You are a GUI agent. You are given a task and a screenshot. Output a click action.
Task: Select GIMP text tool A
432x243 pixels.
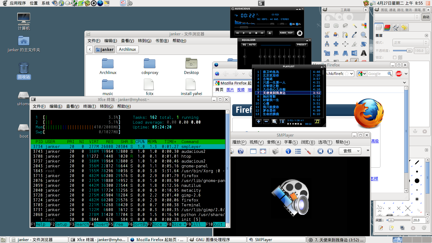tap(364, 53)
